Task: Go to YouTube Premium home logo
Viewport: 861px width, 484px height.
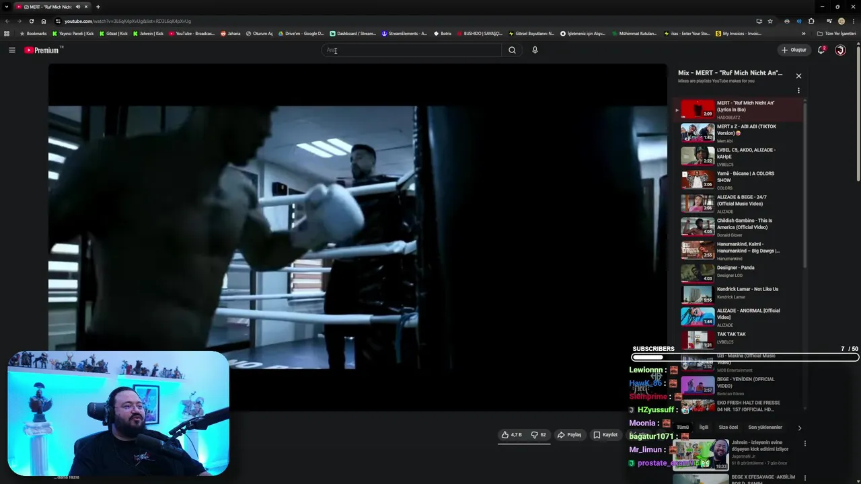Action: pyautogui.click(x=43, y=50)
